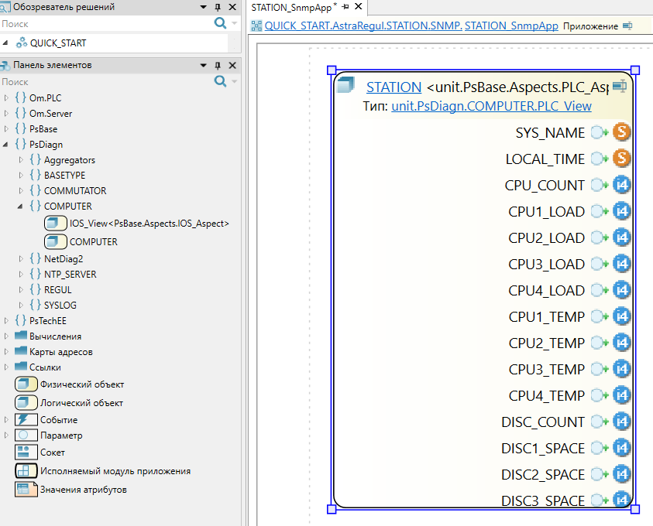Follow the unit.PsDiagn.COMPUTER.PLC_View type link

(x=491, y=106)
